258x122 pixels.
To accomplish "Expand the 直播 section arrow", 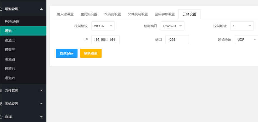I will (x=42, y=117).
